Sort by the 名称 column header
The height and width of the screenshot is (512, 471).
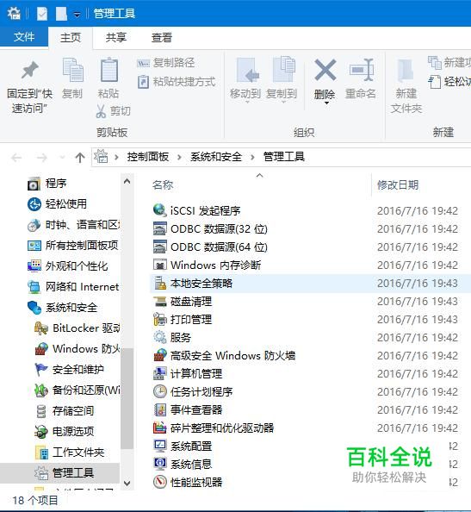pos(163,185)
